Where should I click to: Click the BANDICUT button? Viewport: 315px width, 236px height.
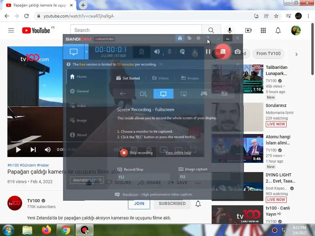(x=86, y=180)
